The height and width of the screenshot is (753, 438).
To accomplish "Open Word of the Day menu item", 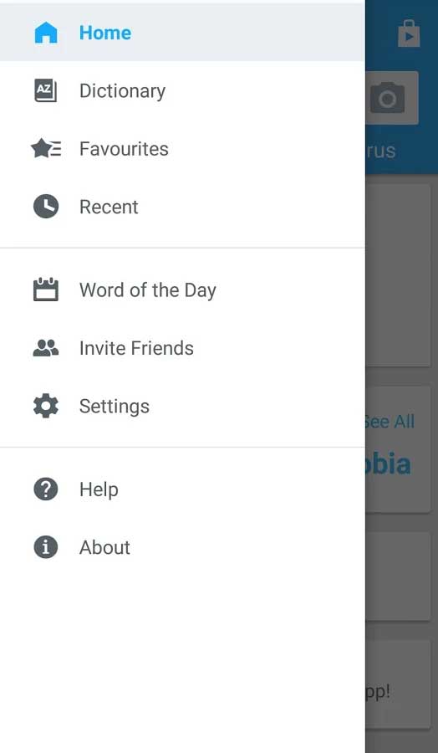I will pyautogui.click(x=148, y=290).
